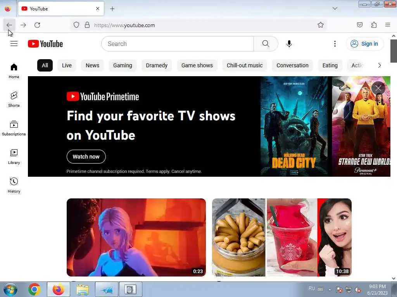Viewport: 397px width, 297px height.
Task: Focus the YouTube Search field
Action: 178,44
